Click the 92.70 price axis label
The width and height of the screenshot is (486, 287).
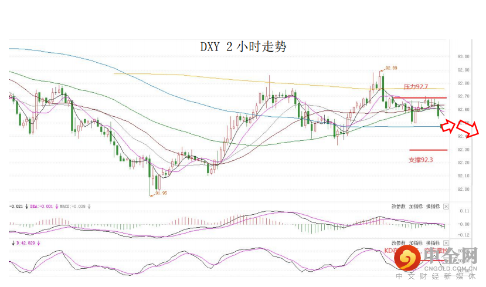click(x=463, y=96)
